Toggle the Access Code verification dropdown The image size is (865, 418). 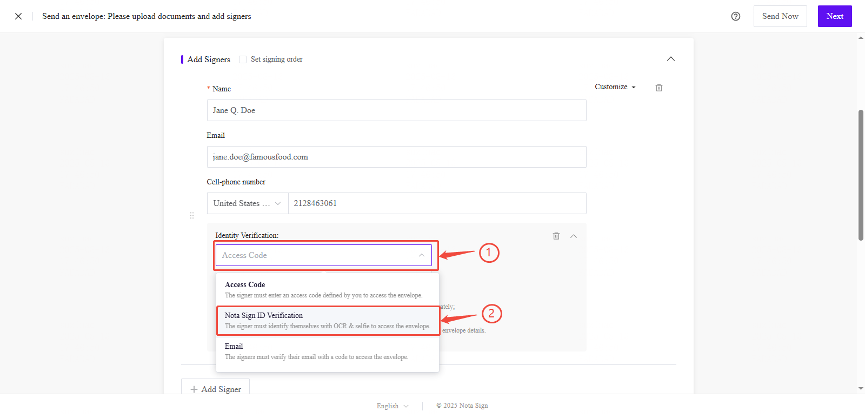coord(323,255)
